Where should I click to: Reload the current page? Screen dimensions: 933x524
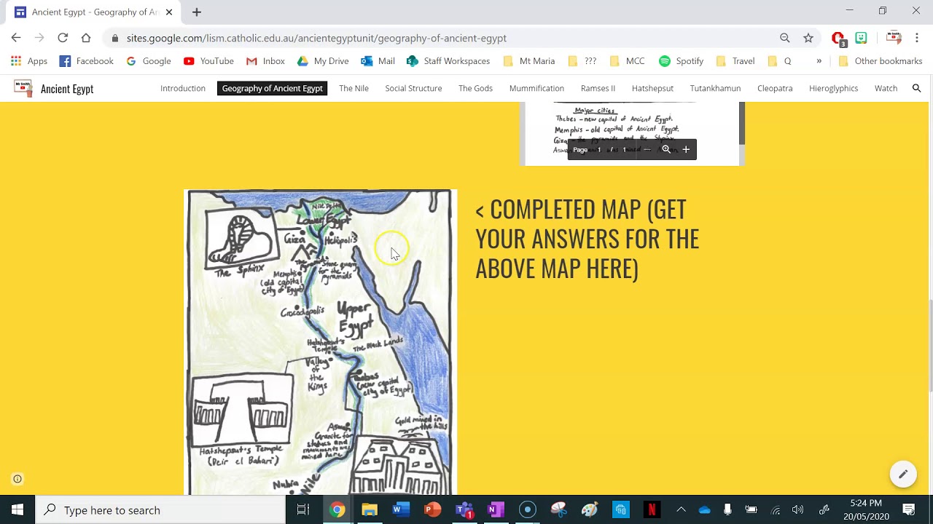coord(63,38)
